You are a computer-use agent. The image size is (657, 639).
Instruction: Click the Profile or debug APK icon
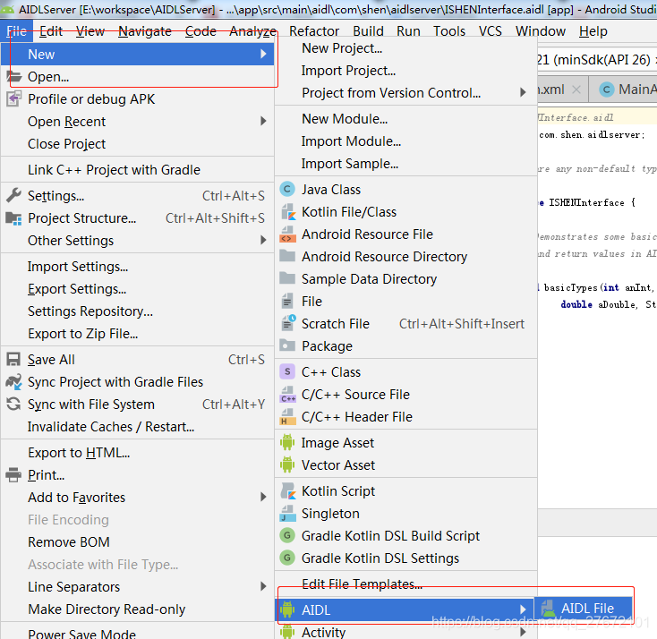13,99
